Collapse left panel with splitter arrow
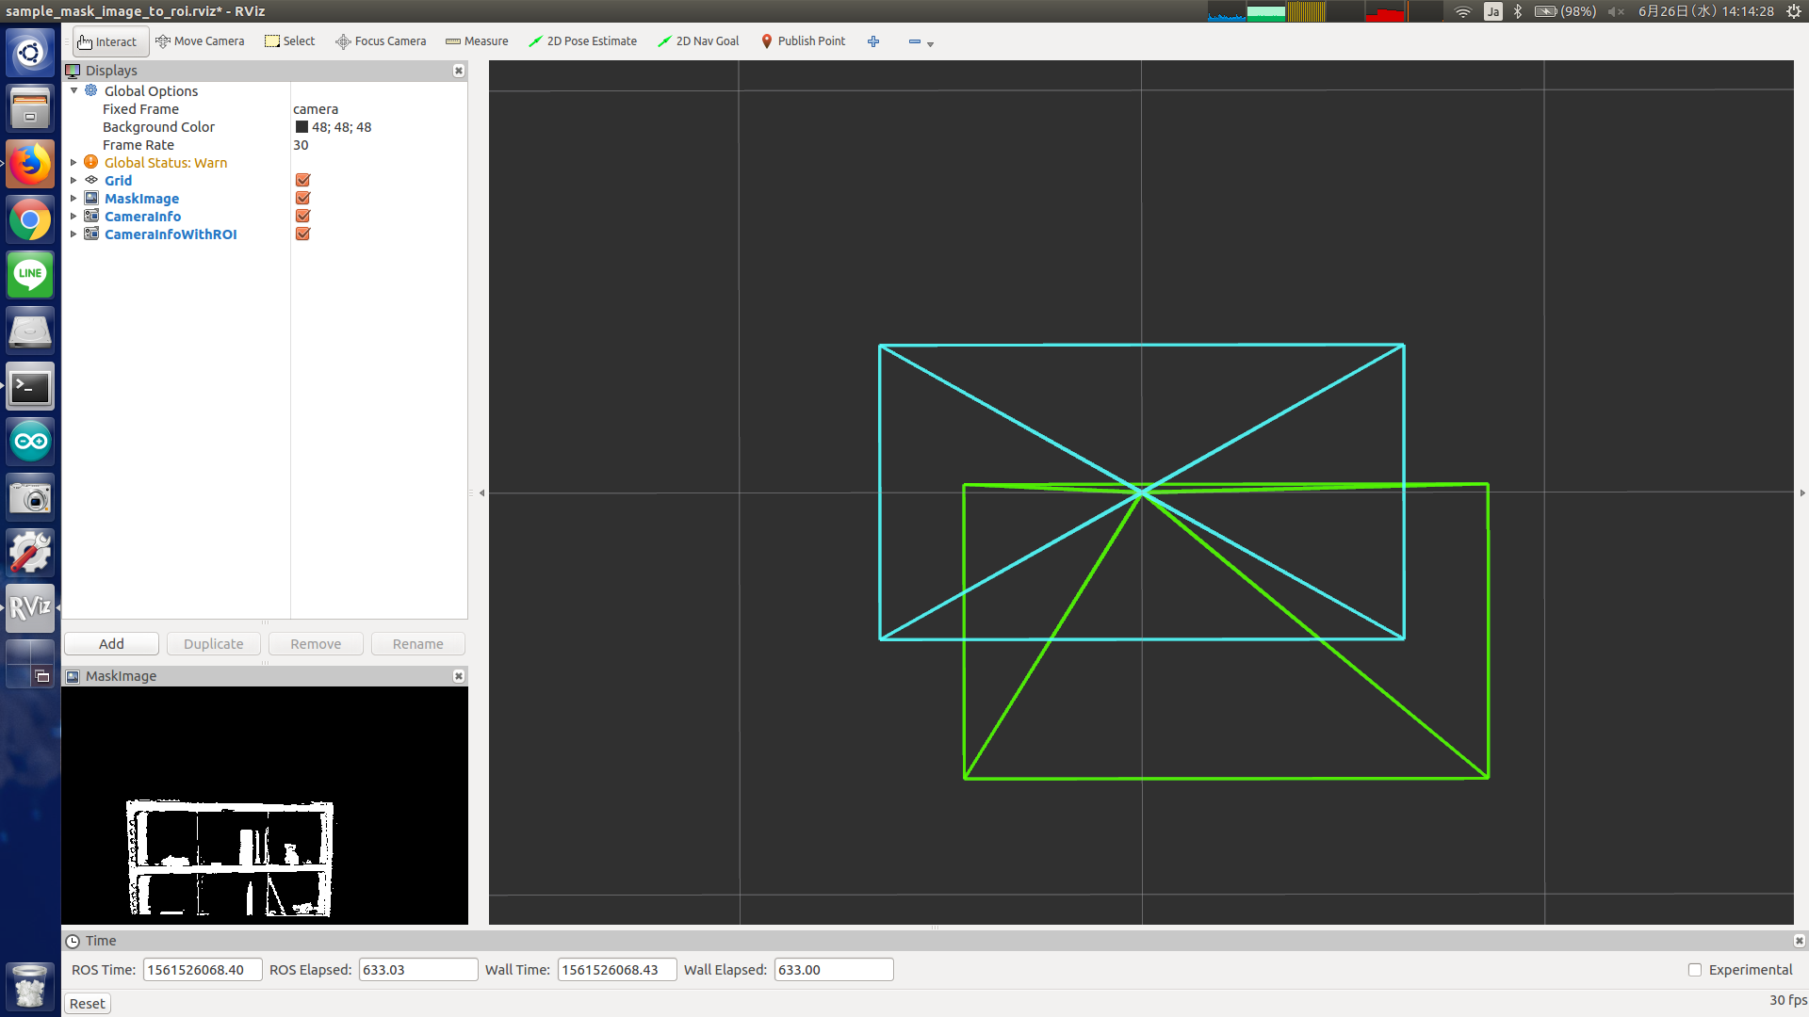The height and width of the screenshot is (1017, 1809). coord(481,493)
